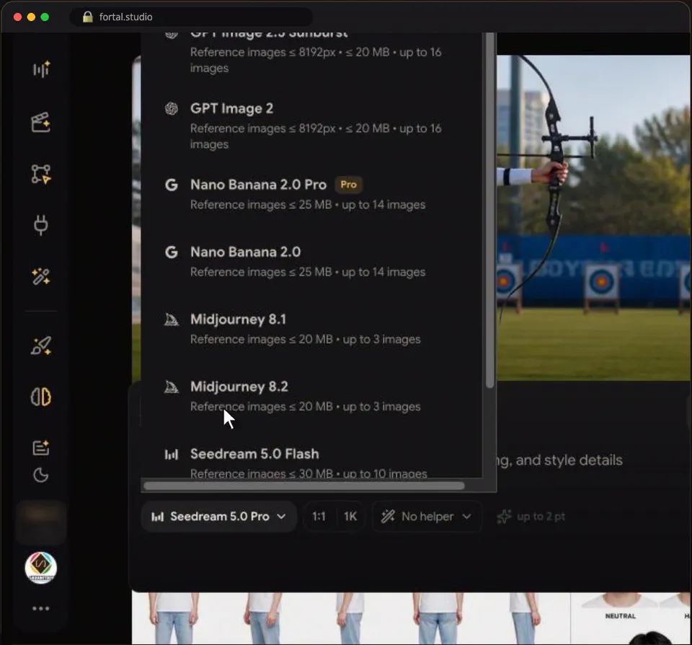Open the notes sparkle icon in sidebar
This screenshot has height=645, width=692.
pos(40,447)
